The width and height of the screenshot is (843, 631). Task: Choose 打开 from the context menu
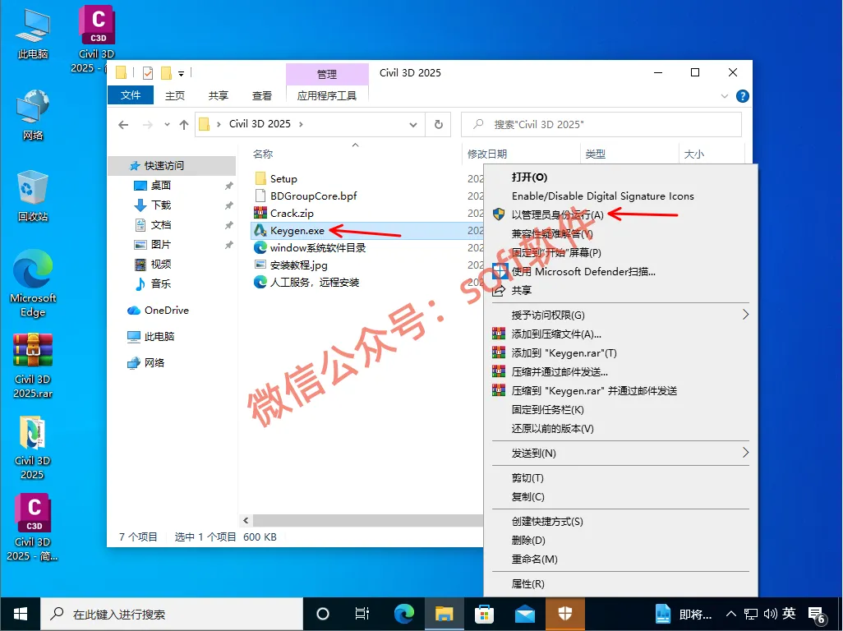[x=530, y=177]
